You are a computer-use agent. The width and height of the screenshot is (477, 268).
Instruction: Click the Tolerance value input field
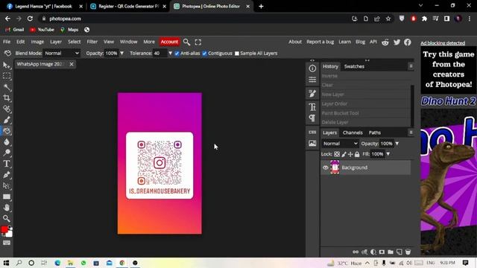tap(160, 53)
